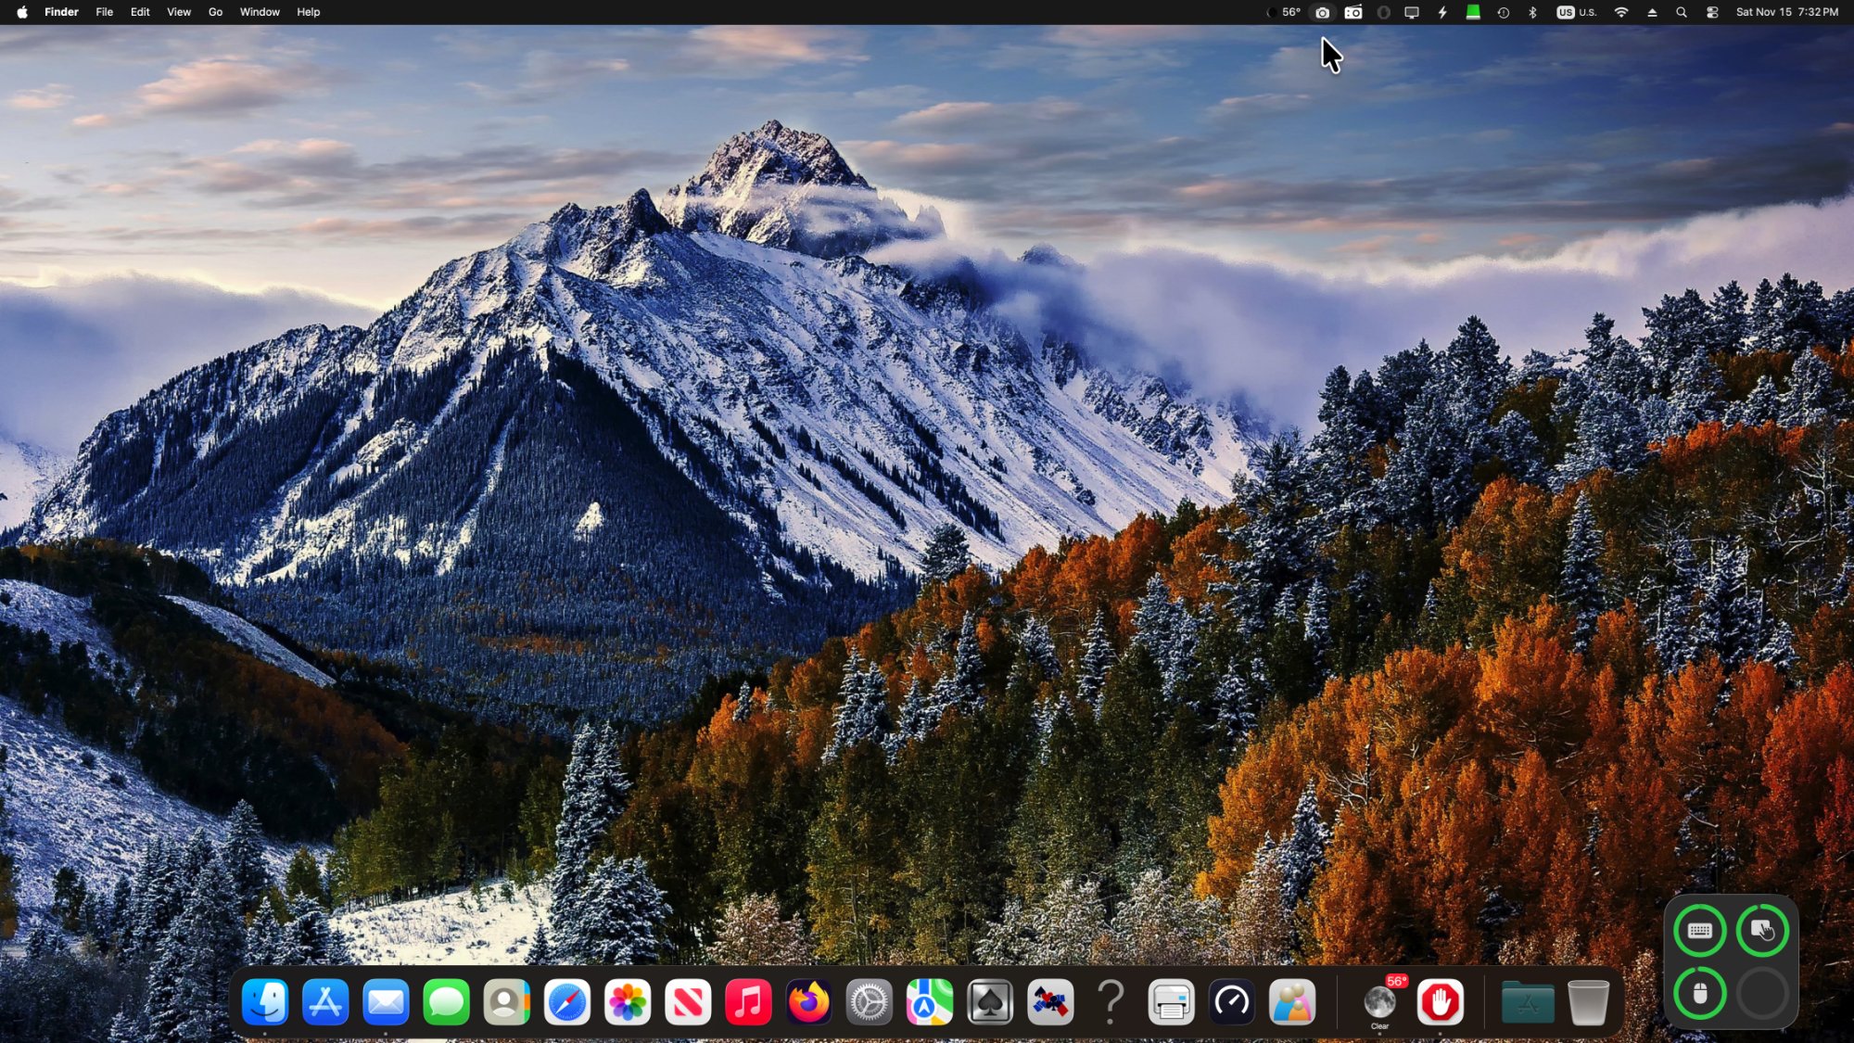Toggle the mouse circle widget

coord(1699,994)
